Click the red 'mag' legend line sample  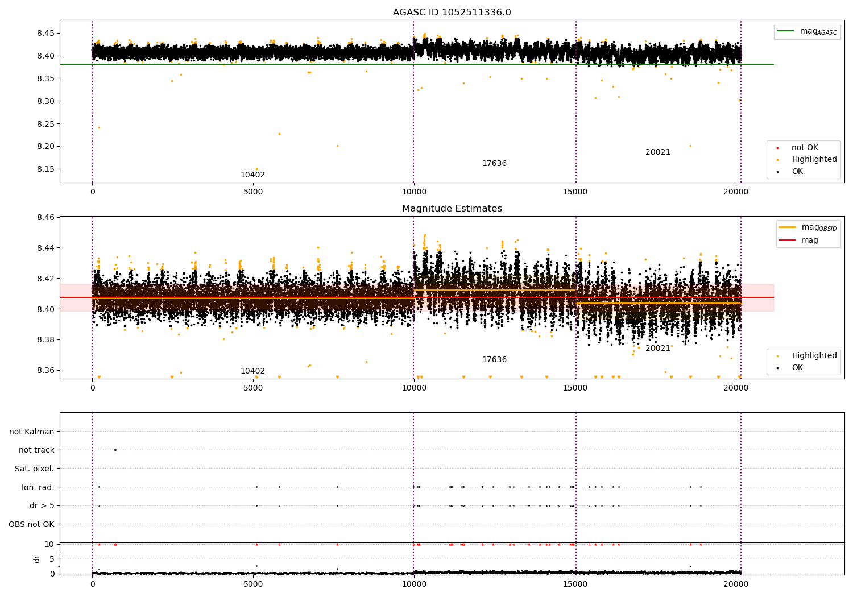tap(787, 241)
